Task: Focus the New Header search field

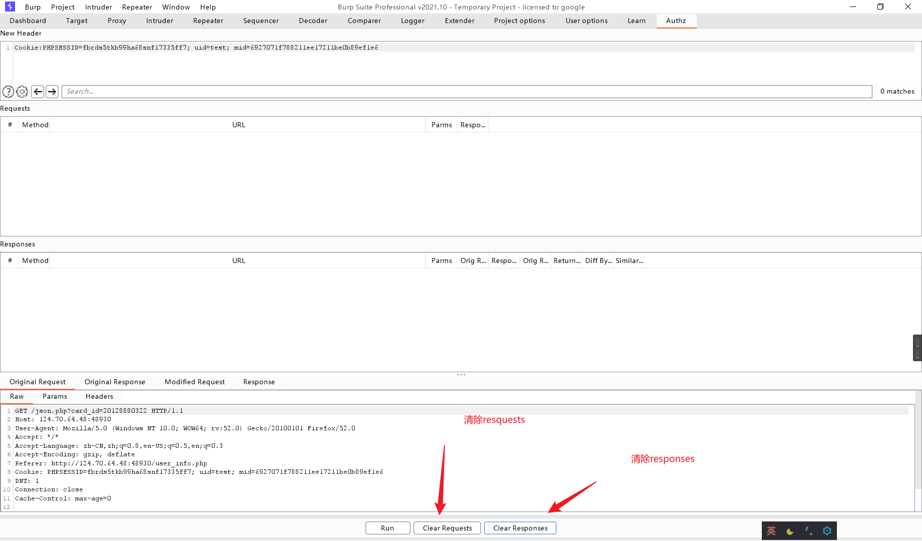Action: click(467, 92)
